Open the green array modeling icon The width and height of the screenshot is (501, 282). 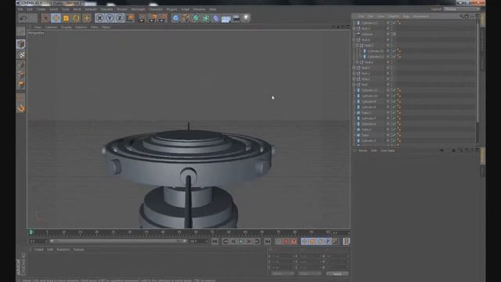pyautogui.click(x=206, y=18)
